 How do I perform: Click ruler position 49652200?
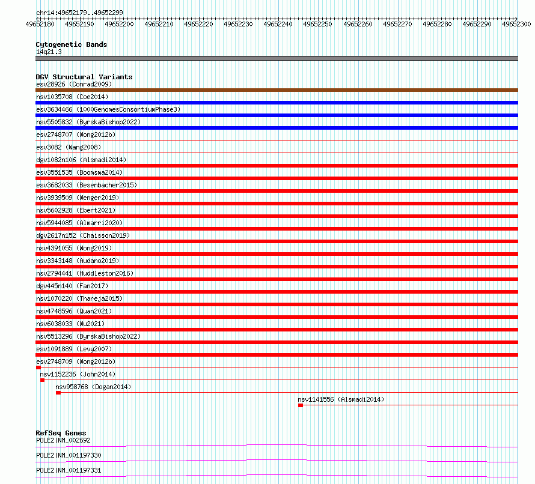(119, 24)
